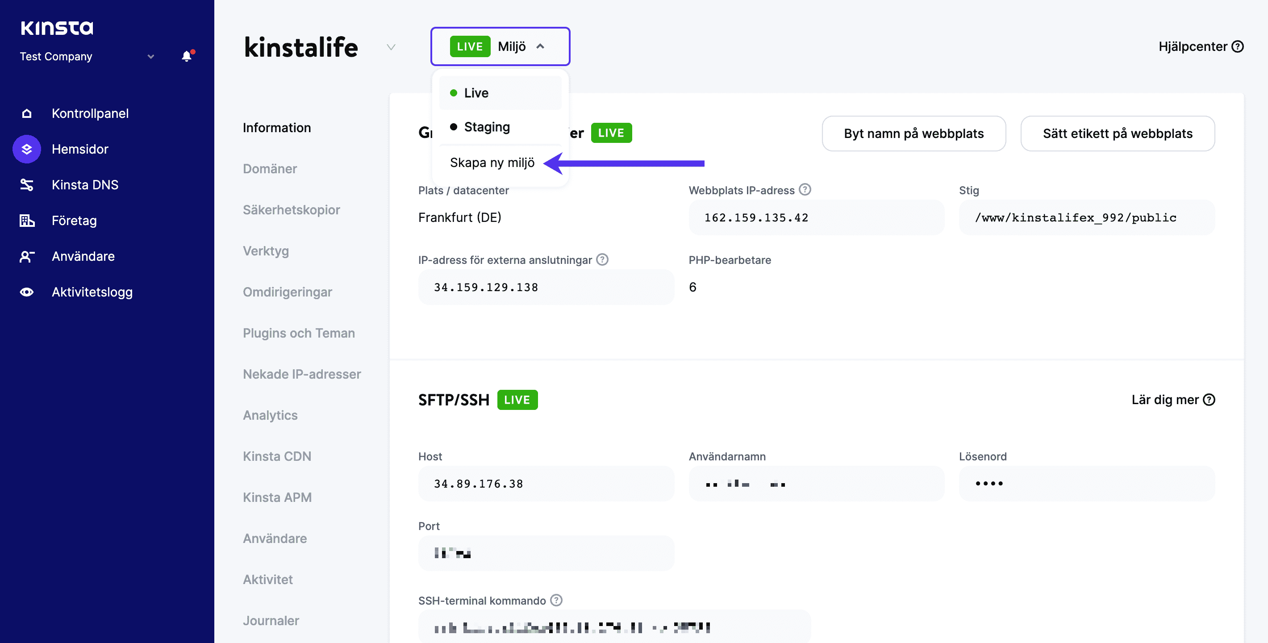Viewport: 1268px width, 643px height.
Task: Click the Användare person icon in sidebar
Action: tap(27, 256)
